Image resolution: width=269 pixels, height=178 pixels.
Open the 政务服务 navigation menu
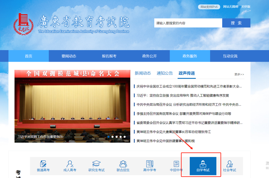[x=190, y=56]
